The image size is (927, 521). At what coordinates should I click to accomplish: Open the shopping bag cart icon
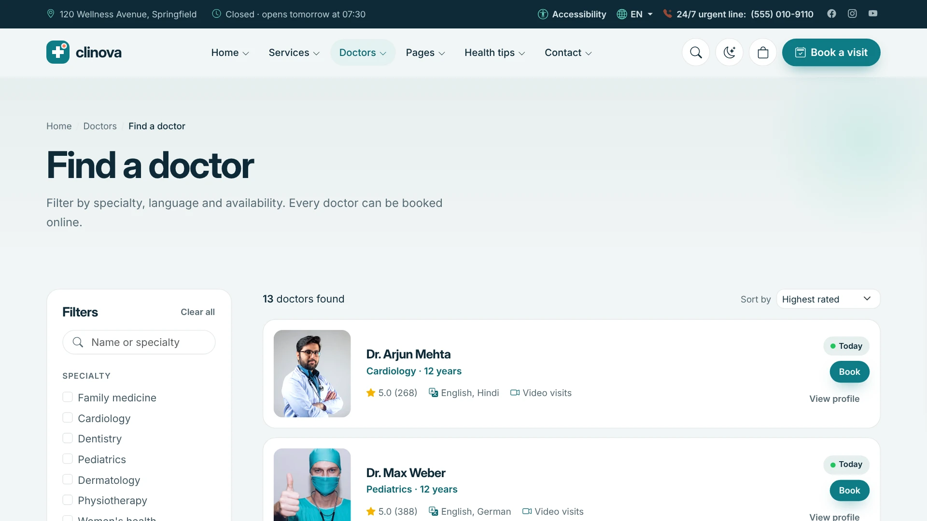coord(763,52)
